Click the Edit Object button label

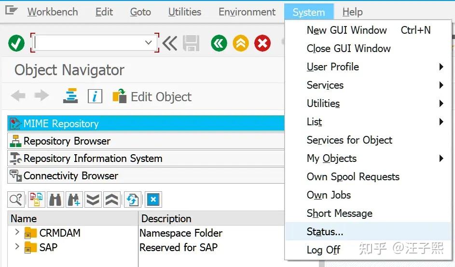161,97
